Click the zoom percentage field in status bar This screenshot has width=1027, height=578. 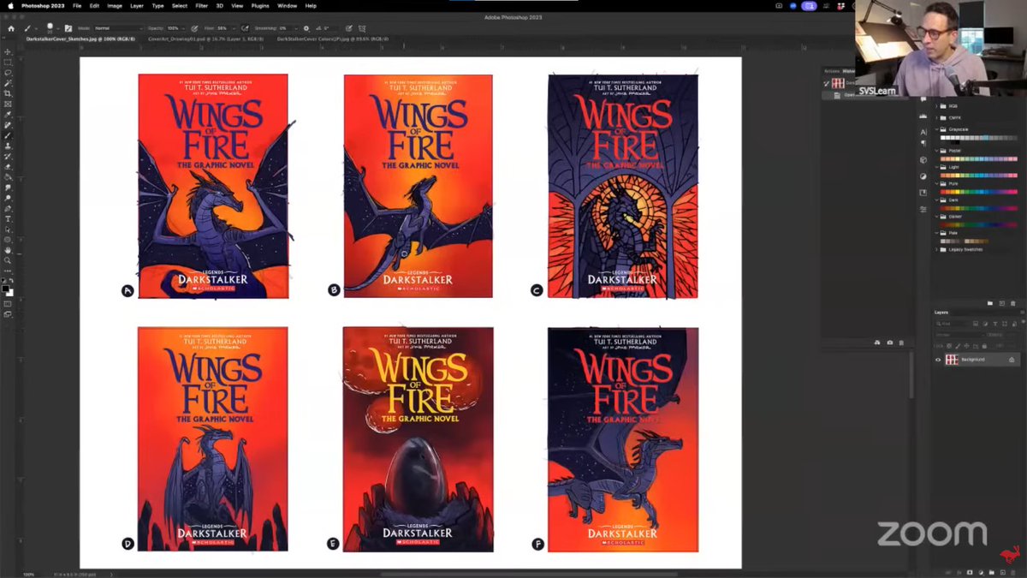point(28,575)
